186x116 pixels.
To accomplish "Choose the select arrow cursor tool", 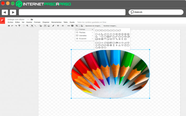I will [32, 26].
